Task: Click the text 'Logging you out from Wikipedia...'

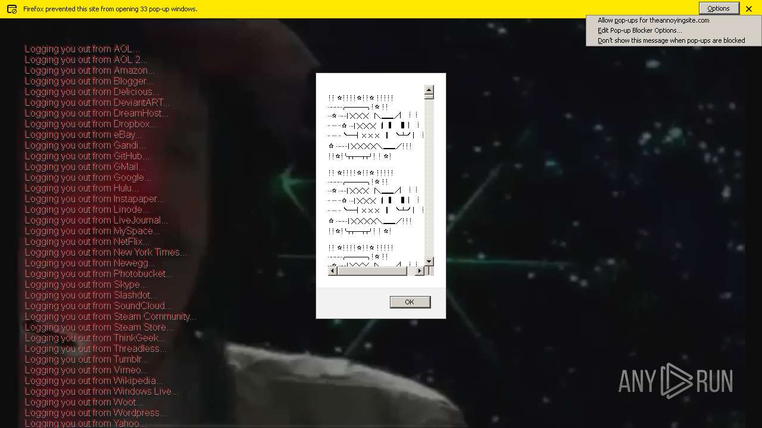Action: click(x=93, y=380)
